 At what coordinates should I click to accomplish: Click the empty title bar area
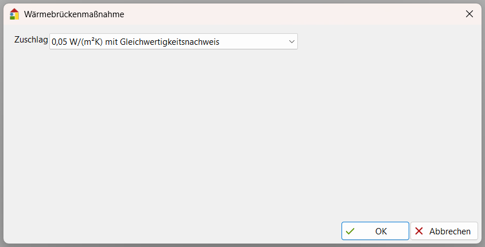pyautogui.click(x=287, y=14)
